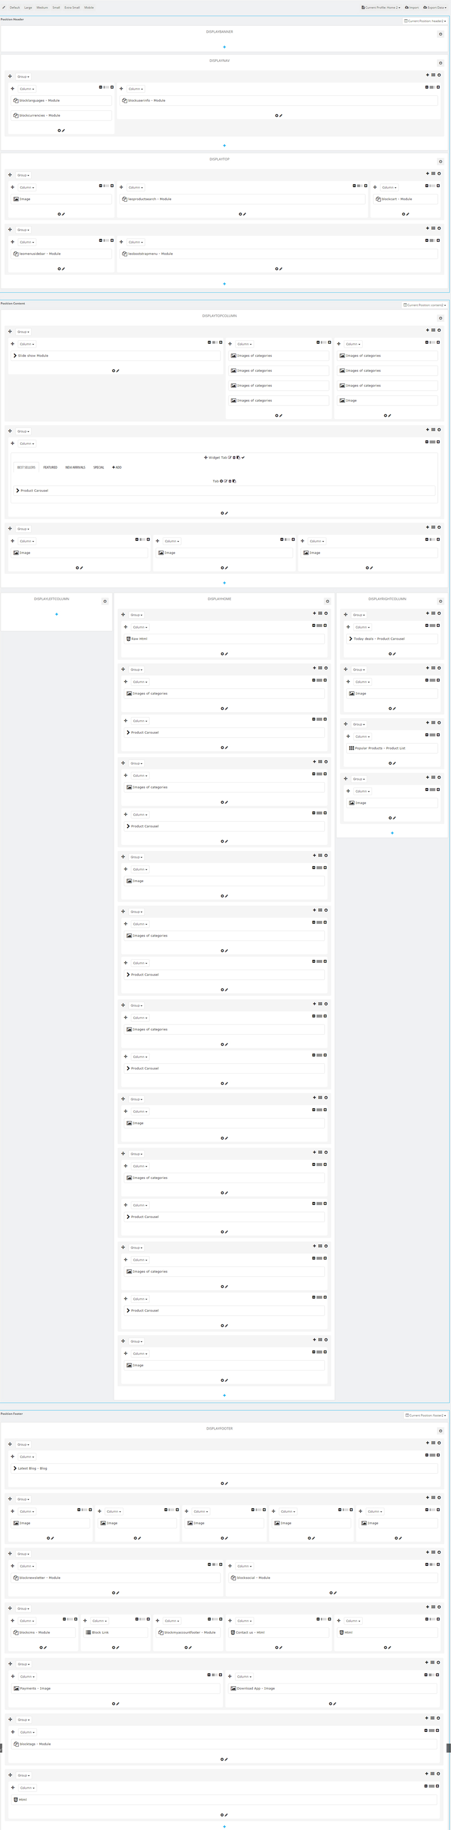Select the Popular Products - Product List widget
This screenshot has width=451, height=1830.
pos(391,748)
